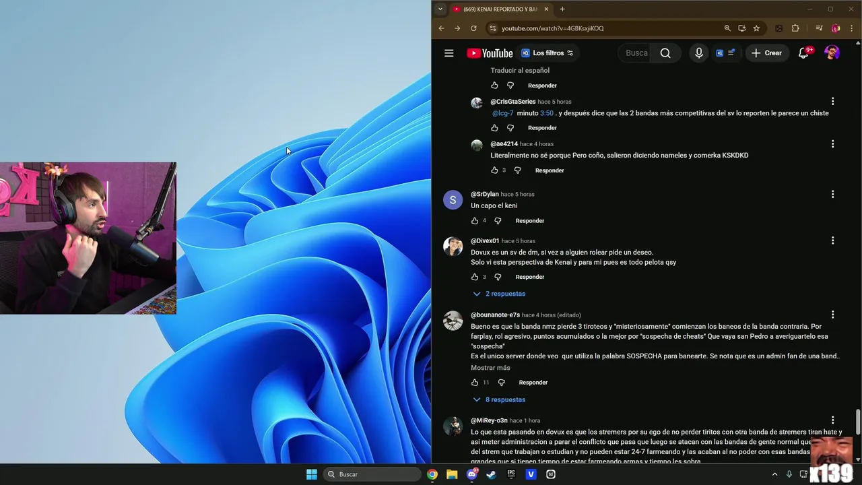Dislike the @Divex01 comment
Screen dimensions: 862x485
(x=498, y=277)
